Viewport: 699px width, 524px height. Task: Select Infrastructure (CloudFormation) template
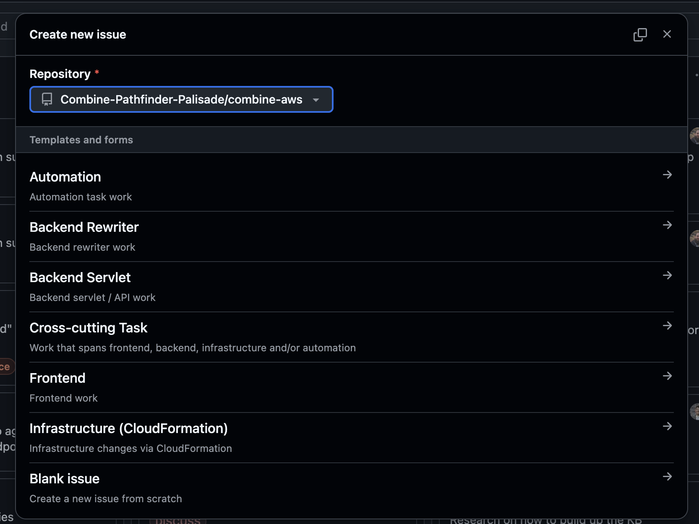click(x=128, y=428)
